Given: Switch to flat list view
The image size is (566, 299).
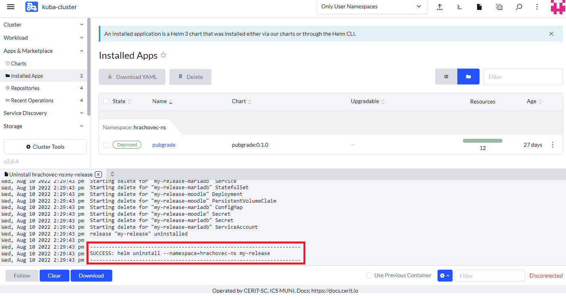Looking at the screenshot, I should click(446, 77).
